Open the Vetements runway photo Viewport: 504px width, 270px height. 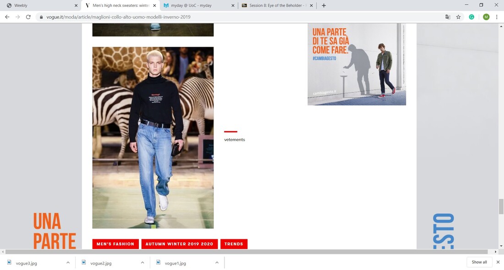click(x=153, y=138)
